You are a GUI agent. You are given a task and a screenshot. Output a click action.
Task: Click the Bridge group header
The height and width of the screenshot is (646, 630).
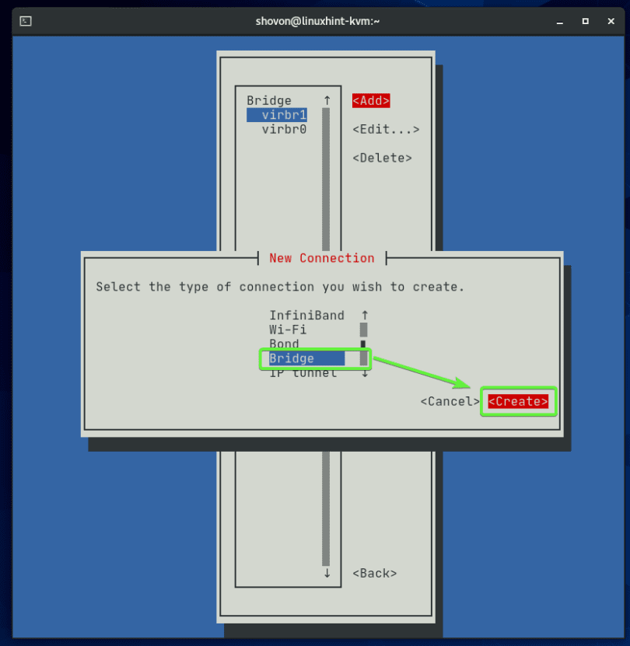click(x=269, y=100)
